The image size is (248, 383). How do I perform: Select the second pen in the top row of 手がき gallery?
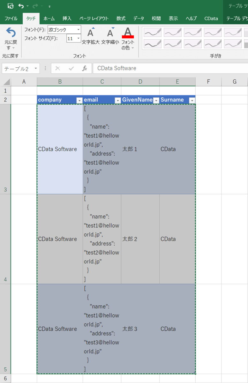tap(172, 32)
